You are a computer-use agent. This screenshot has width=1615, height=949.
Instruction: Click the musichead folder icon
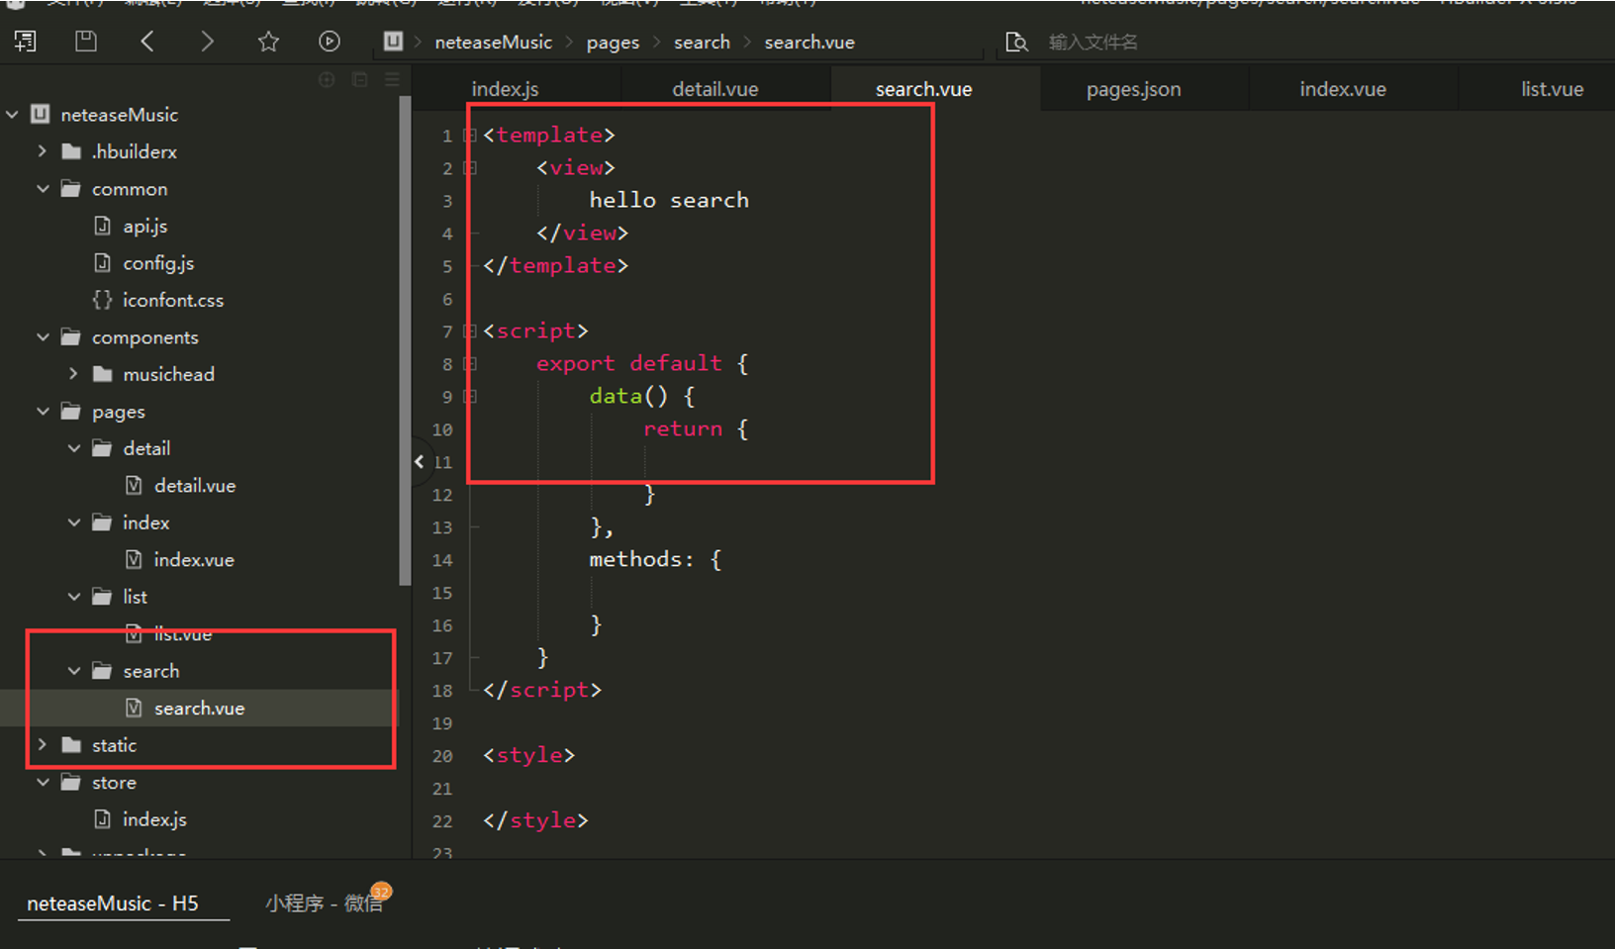(102, 374)
